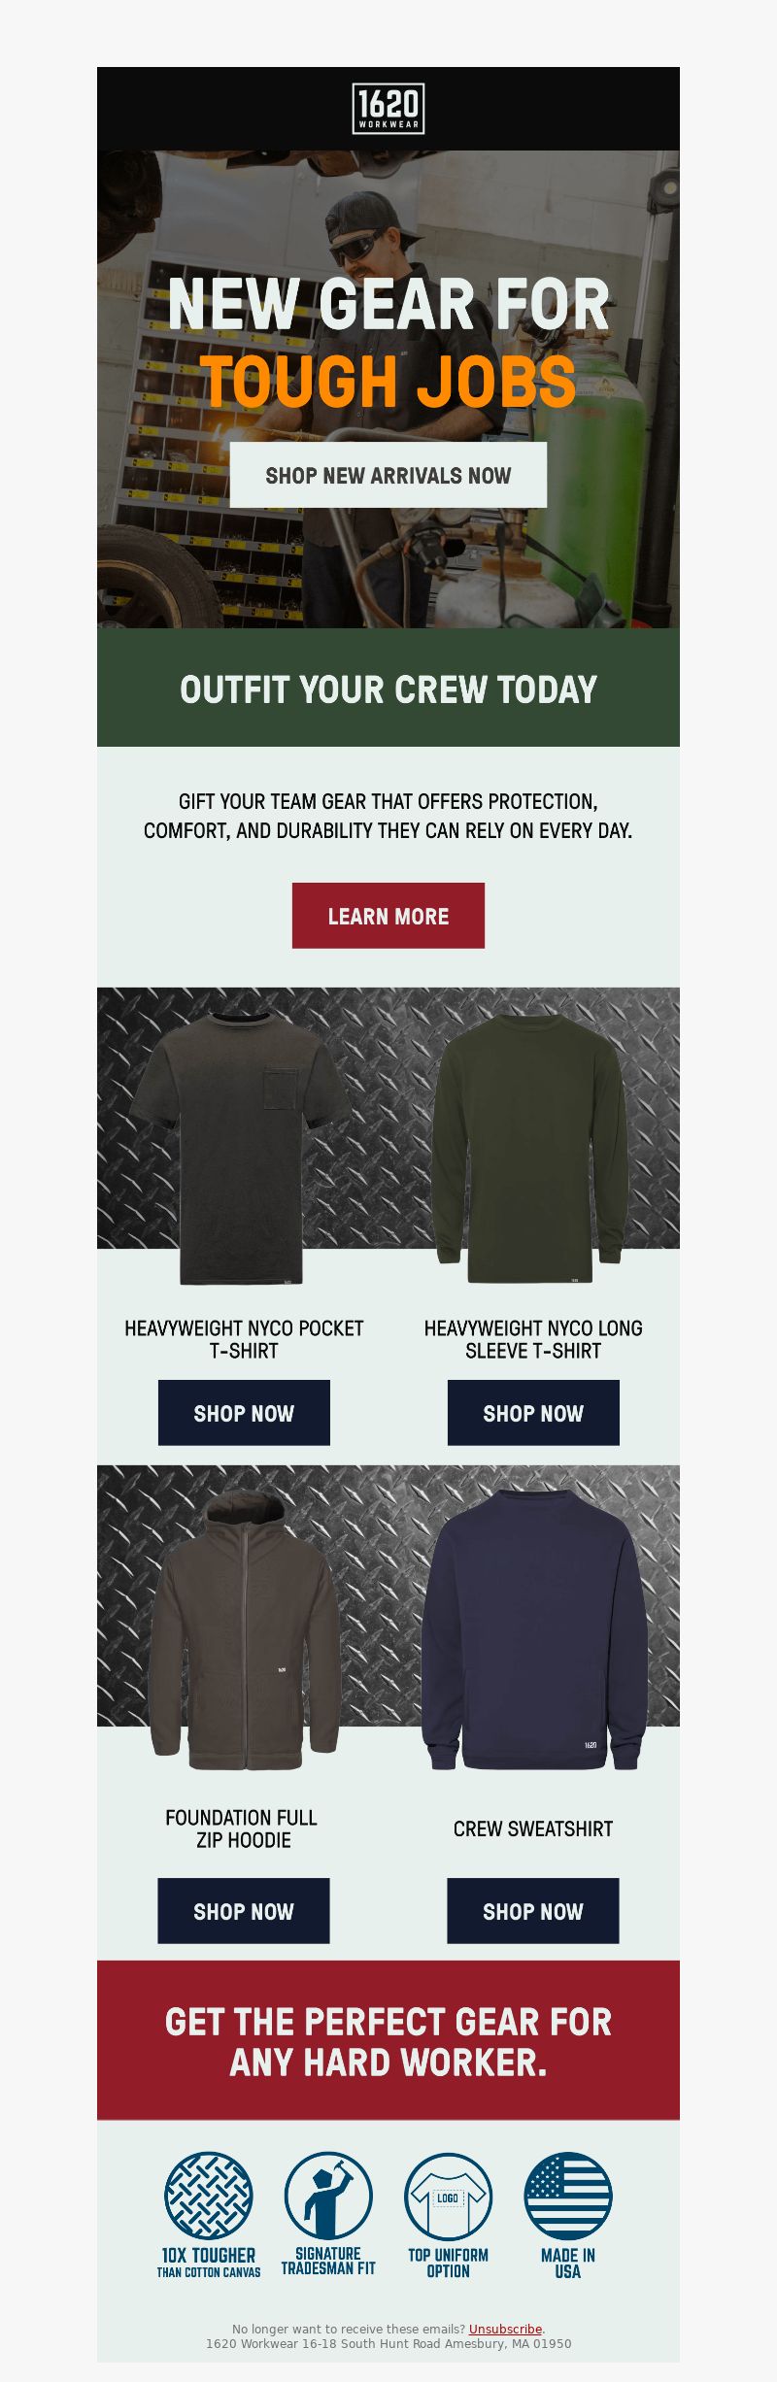Open Shop New Arrivals Now button
This screenshot has width=777, height=2382.
tap(388, 475)
